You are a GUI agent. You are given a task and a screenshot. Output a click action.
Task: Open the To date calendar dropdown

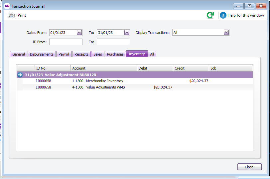tap(127, 33)
